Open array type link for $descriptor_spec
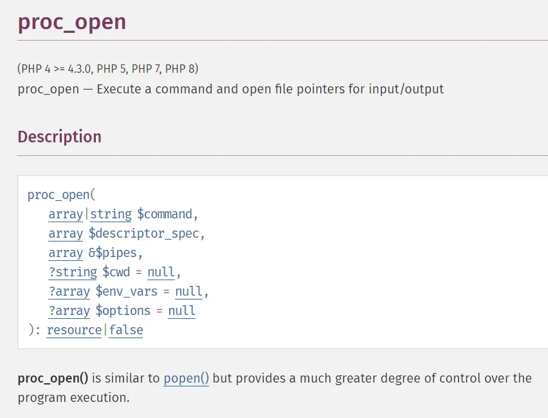Image resolution: width=548 pixels, height=418 pixels. pyautogui.click(x=66, y=233)
